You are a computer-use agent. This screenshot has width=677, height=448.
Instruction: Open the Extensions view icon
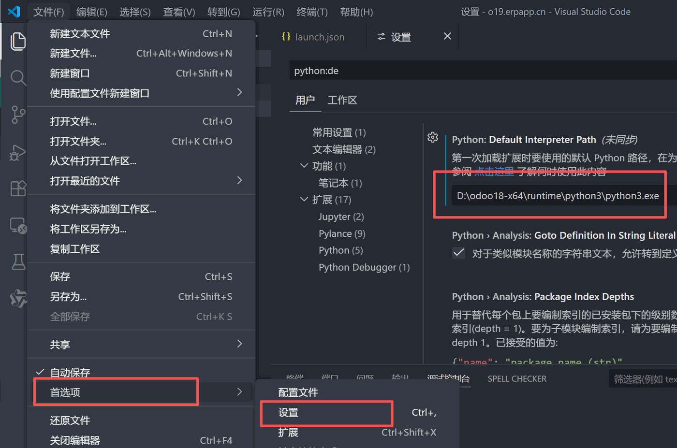pyautogui.click(x=18, y=188)
